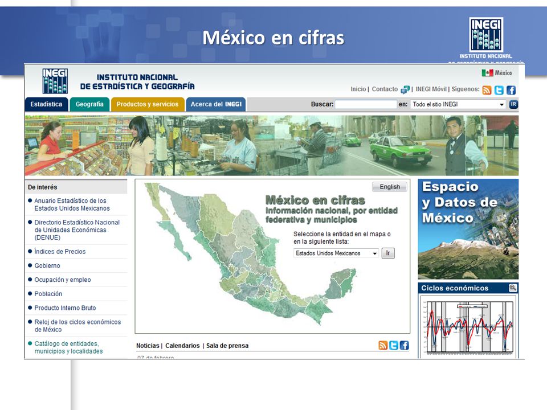
Task: Click the México flag icon
Action: point(487,73)
